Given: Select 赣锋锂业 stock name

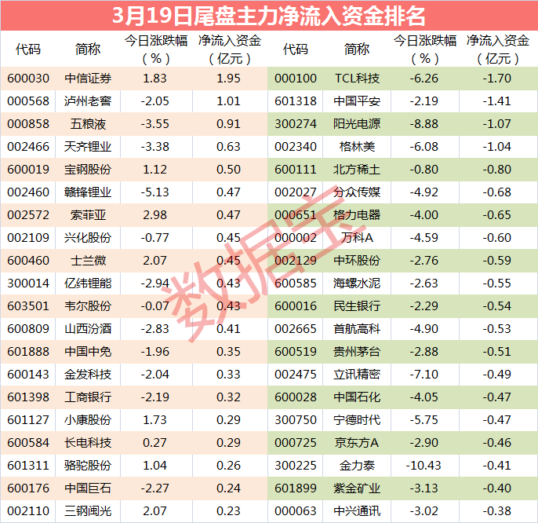Looking at the screenshot, I should coord(88,192).
